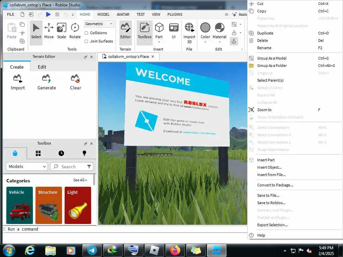Start playtest with blue Play button
The height and width of the screenshot is (257, 343).
[48, 14]
